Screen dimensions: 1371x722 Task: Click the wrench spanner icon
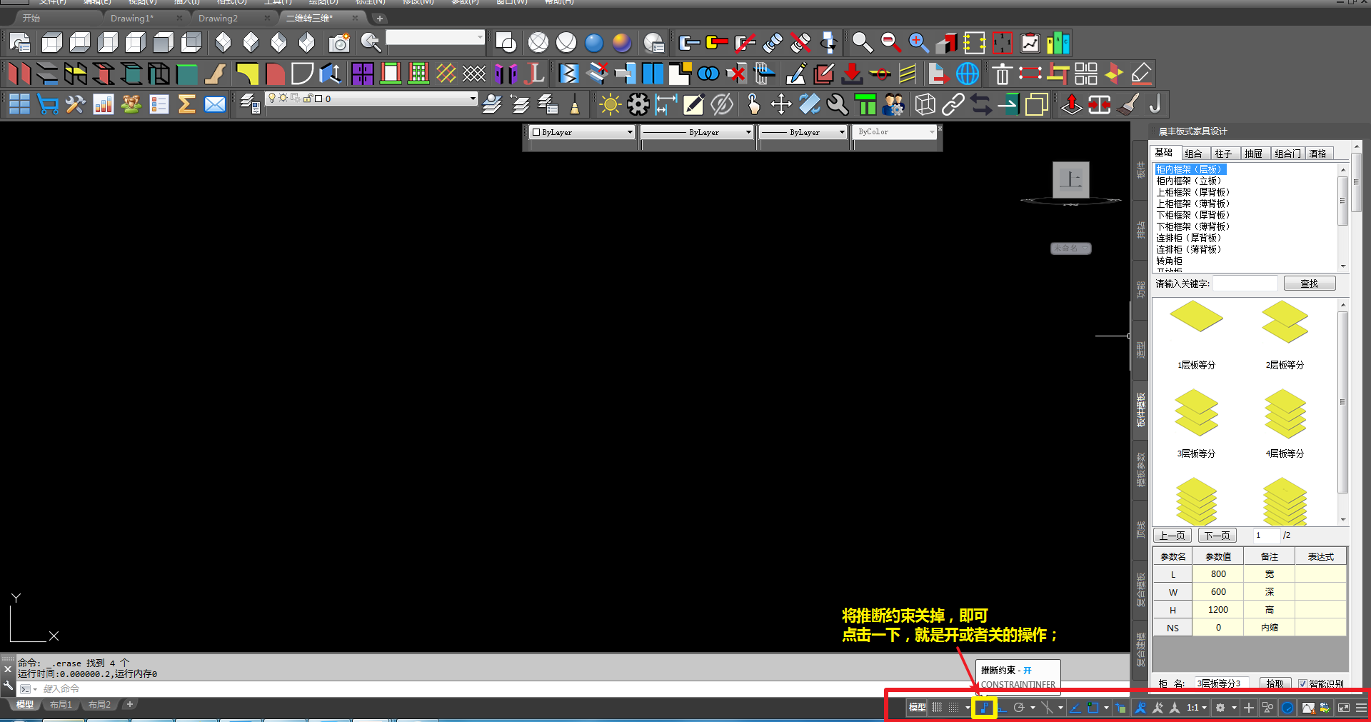pos(838,105)
